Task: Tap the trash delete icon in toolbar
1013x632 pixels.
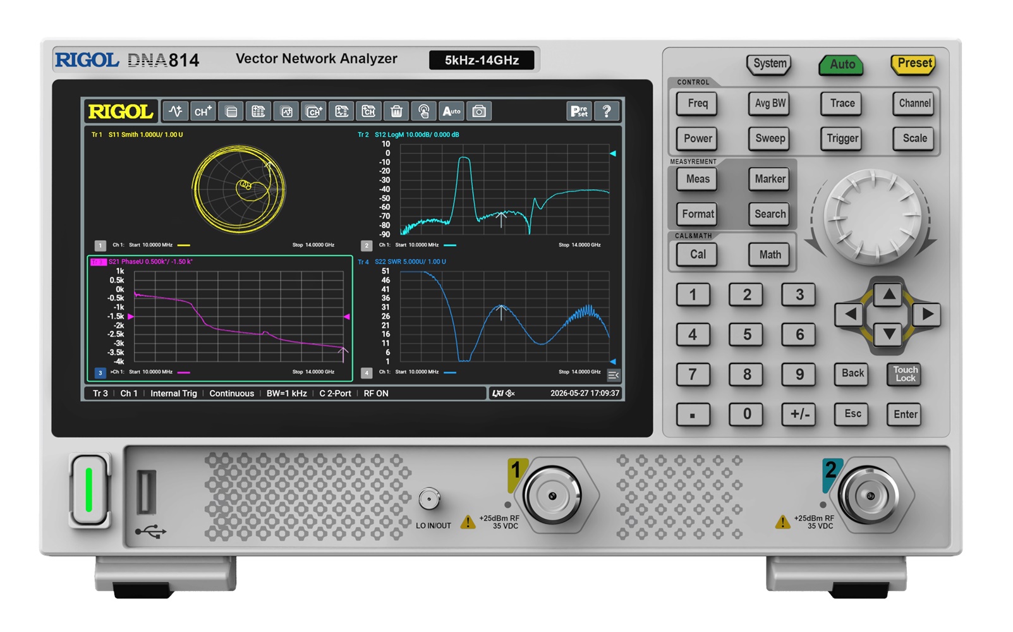Action: [396, 112]
